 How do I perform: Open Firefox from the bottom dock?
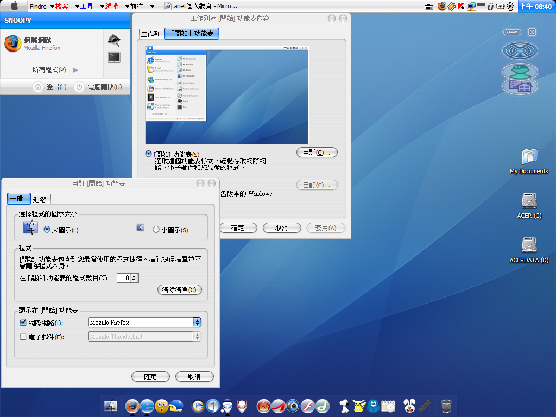[x=132, y=406]
